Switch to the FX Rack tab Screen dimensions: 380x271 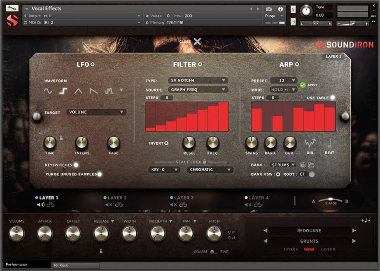(x=75, y=265)
